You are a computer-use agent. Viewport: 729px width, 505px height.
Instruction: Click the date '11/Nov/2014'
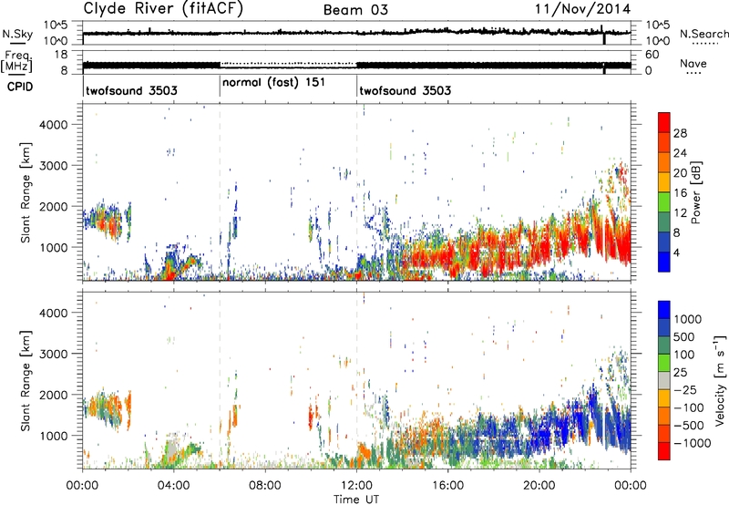(583, 9)
